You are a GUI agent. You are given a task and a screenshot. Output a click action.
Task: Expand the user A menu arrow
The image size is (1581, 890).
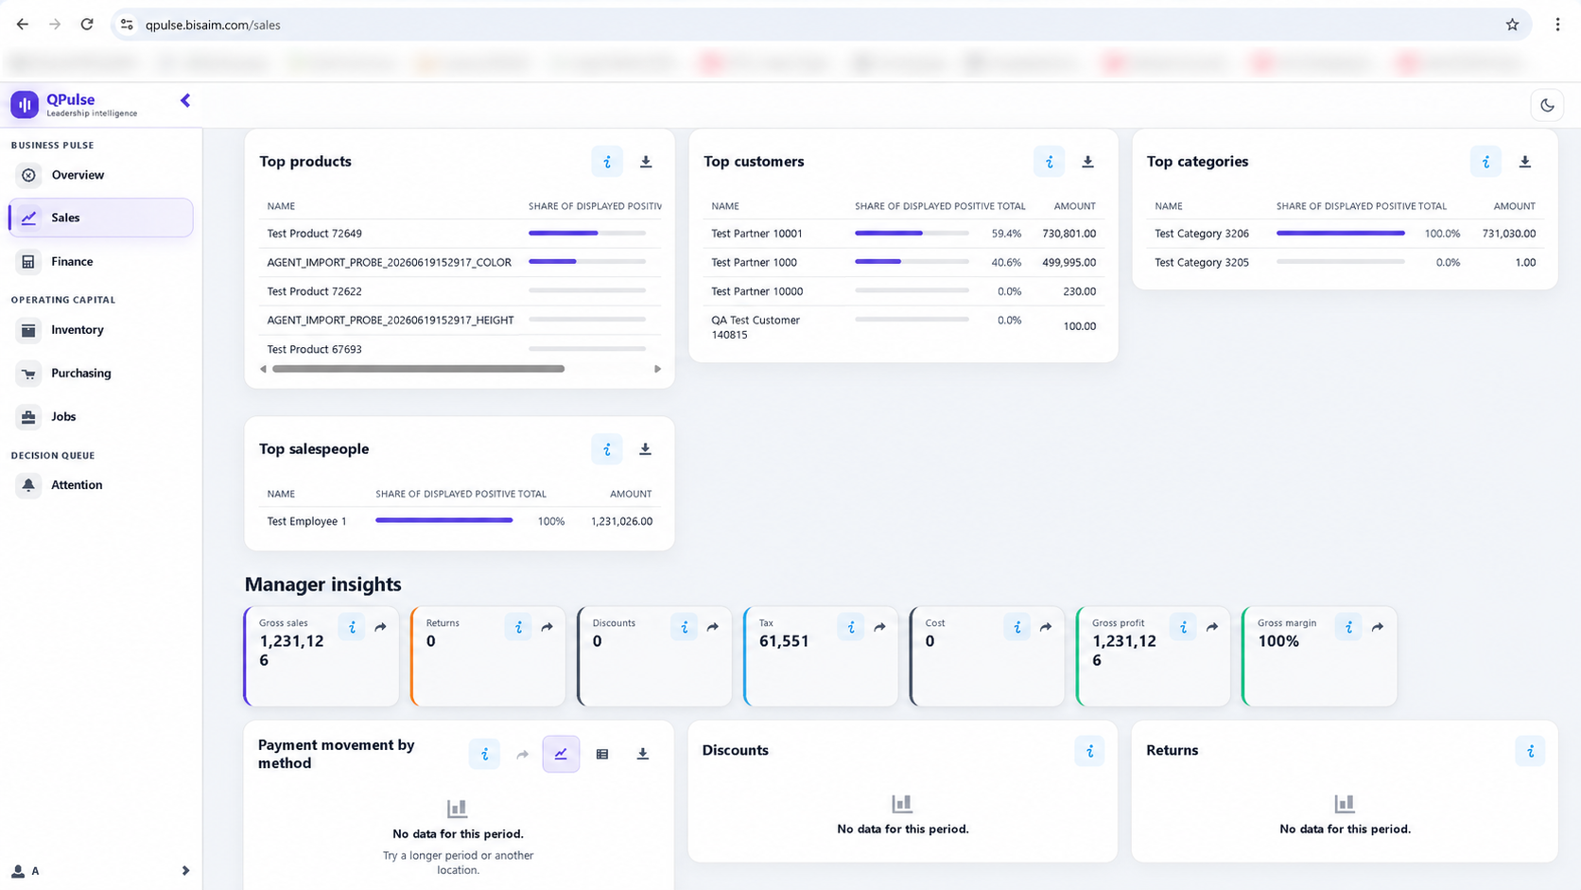(x=185, y=871)
